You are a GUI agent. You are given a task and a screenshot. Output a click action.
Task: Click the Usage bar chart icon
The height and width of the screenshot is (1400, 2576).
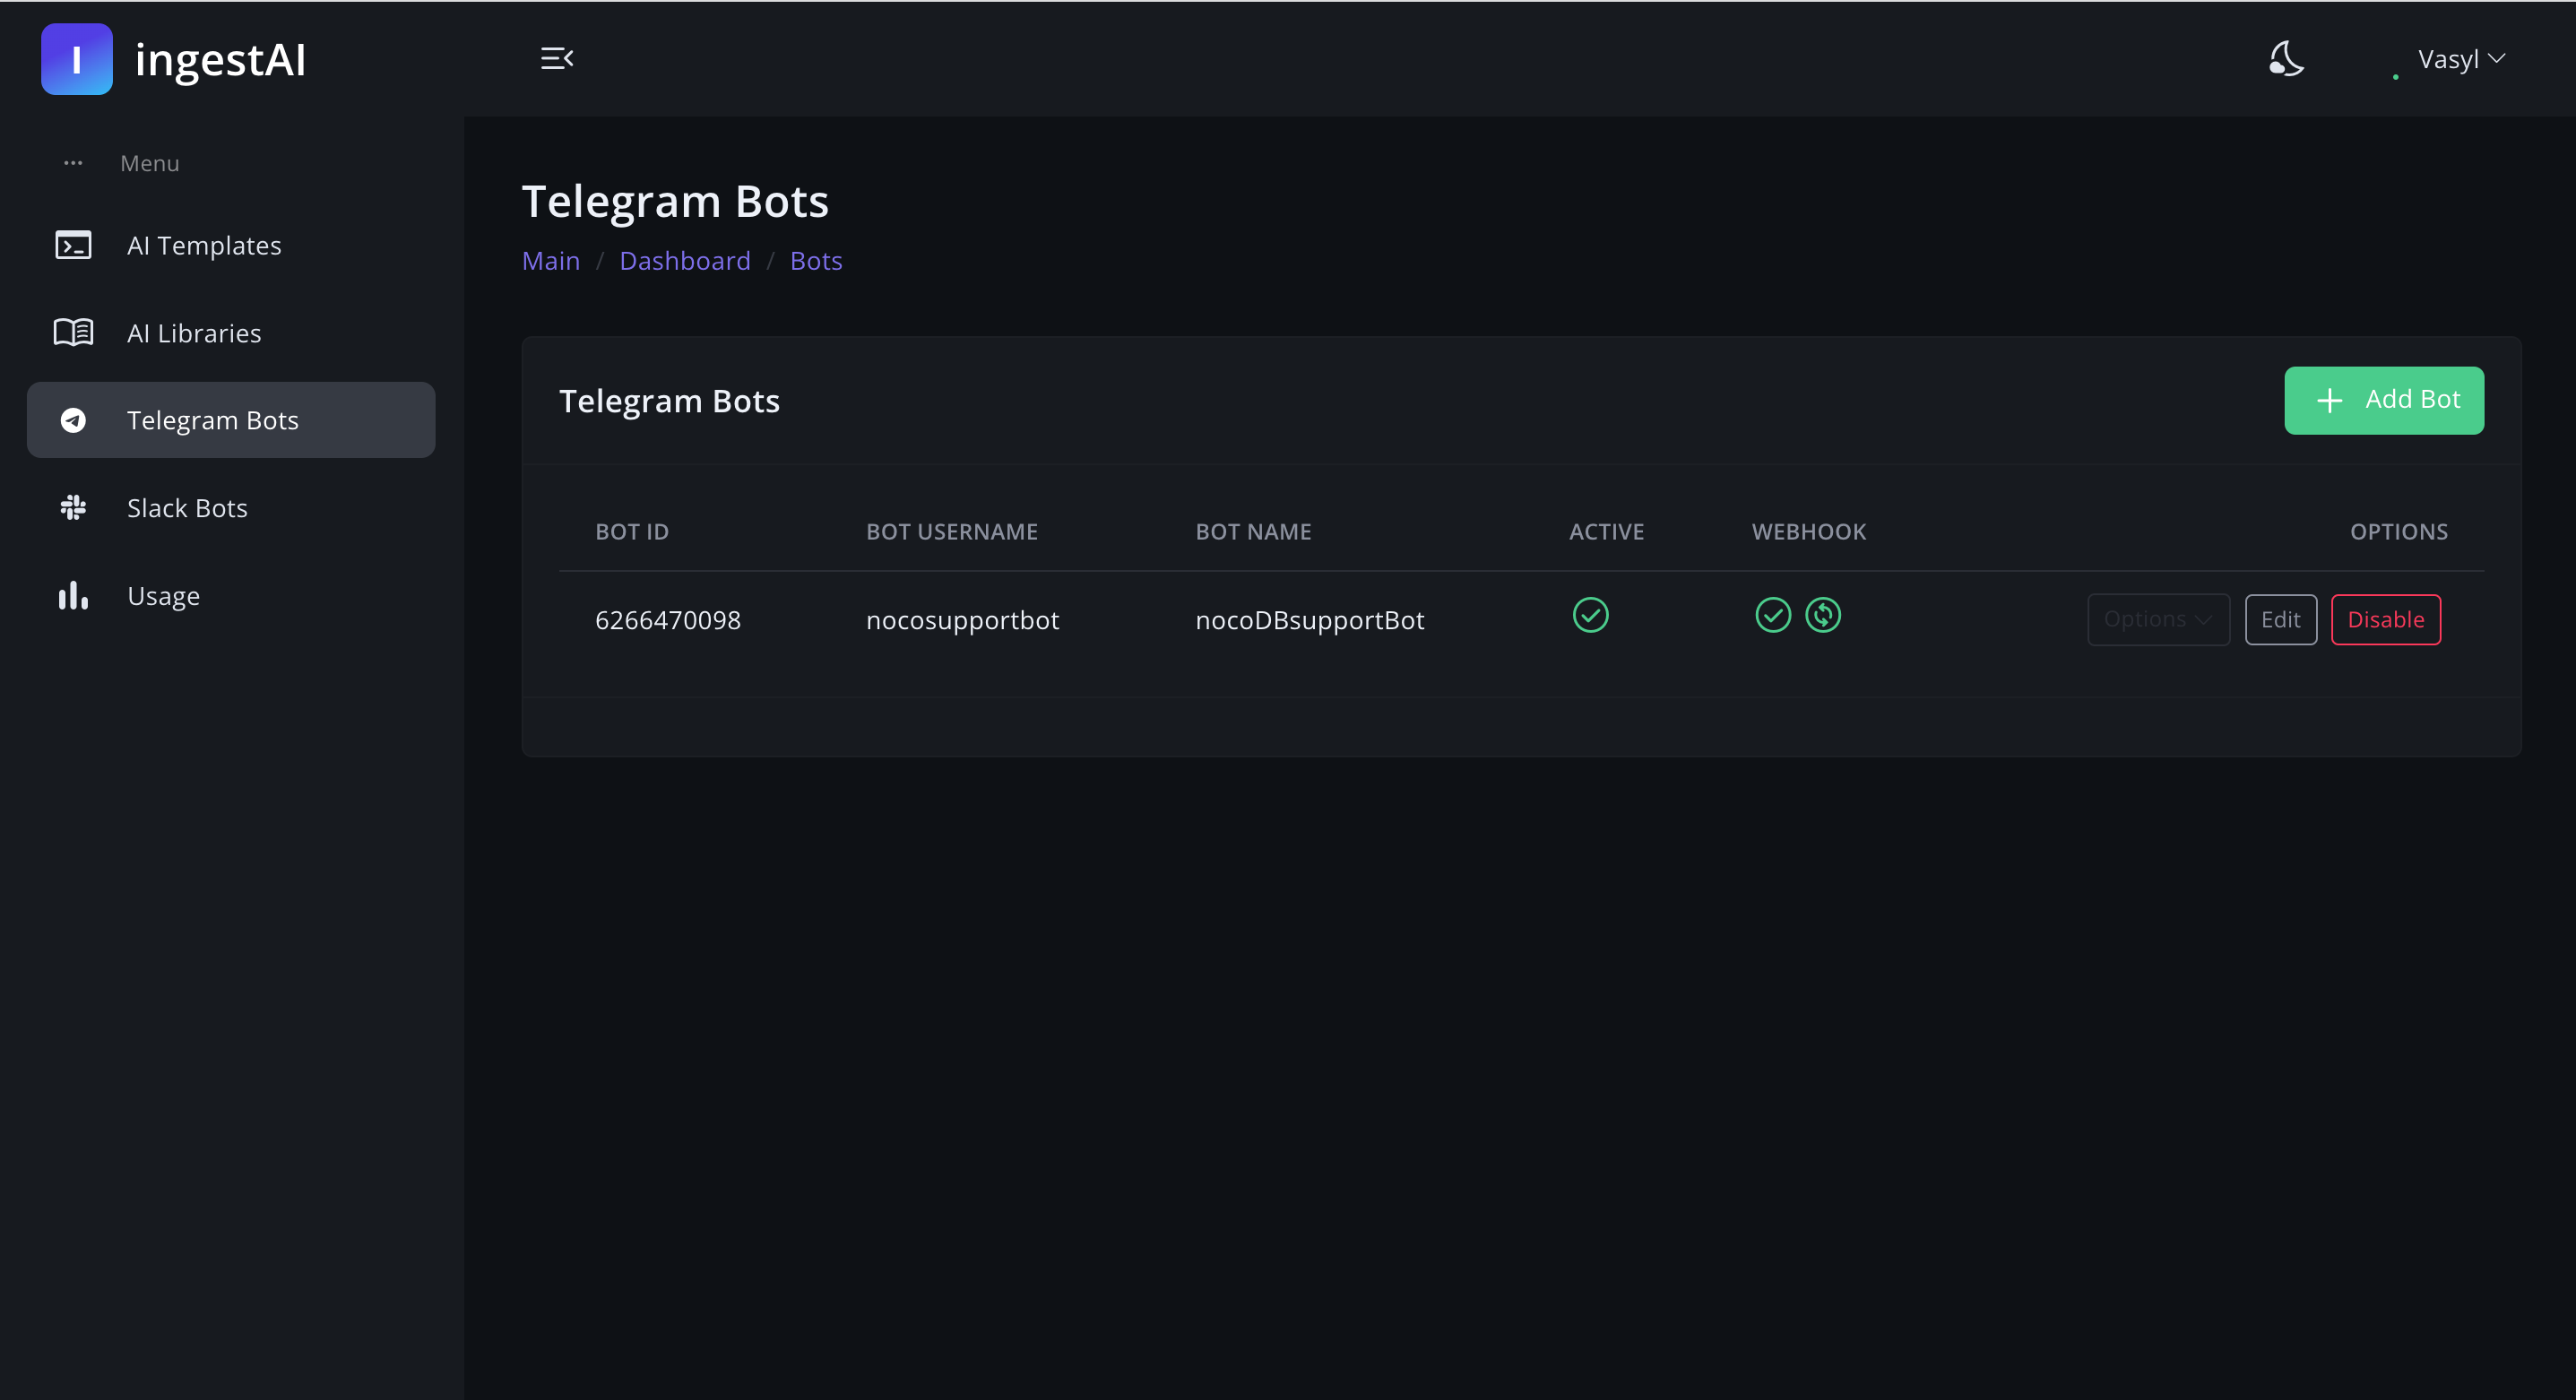73,595
